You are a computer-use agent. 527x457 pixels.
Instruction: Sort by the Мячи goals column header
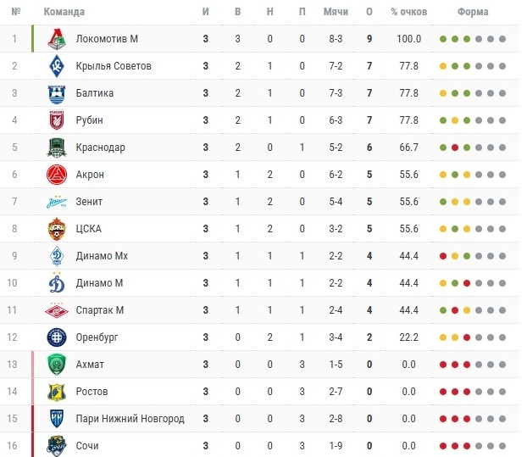[x=336, y=13]
